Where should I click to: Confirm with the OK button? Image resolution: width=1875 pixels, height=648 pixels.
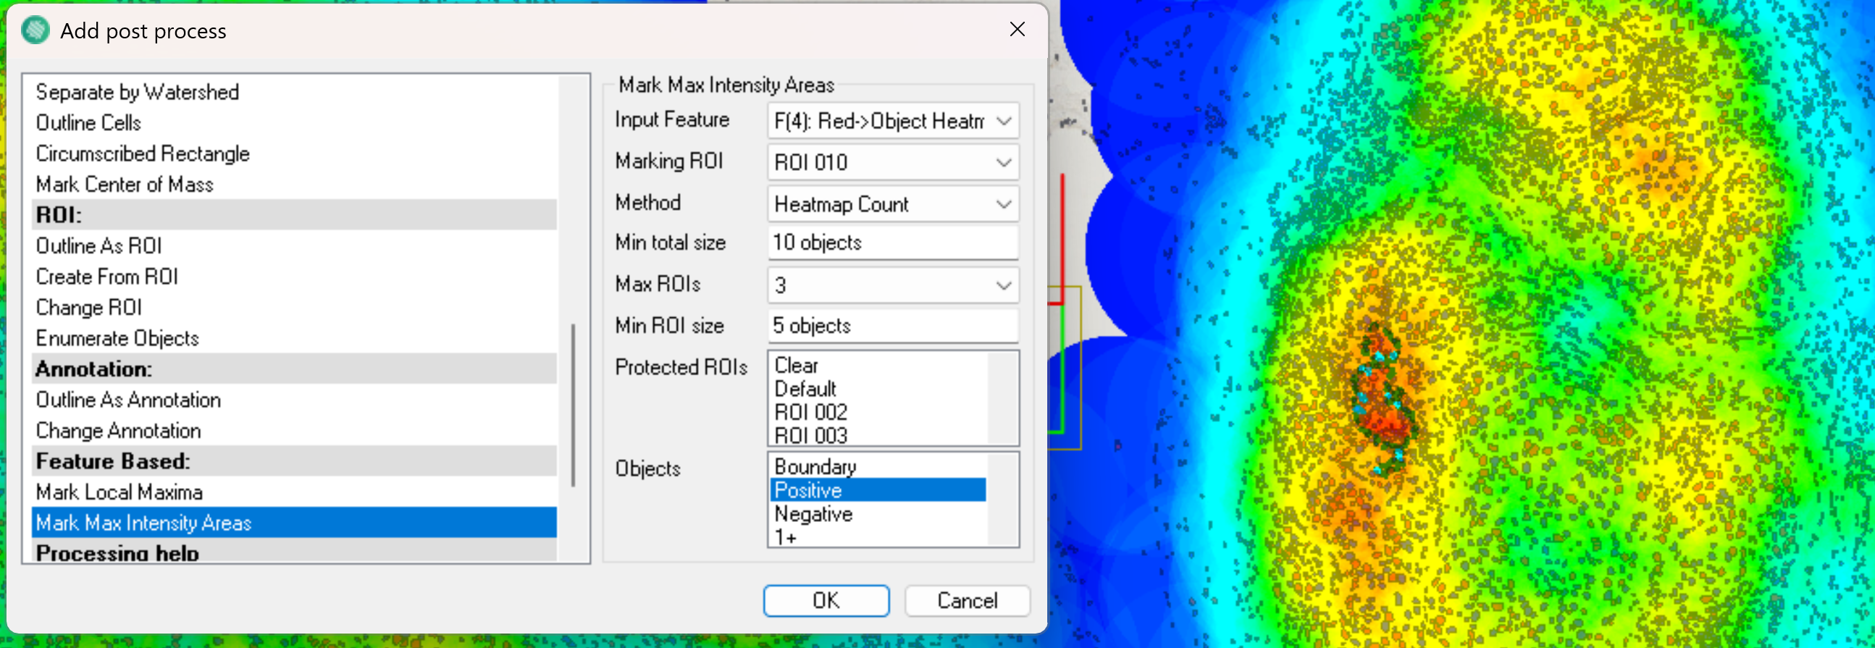[x=826, y=601]
